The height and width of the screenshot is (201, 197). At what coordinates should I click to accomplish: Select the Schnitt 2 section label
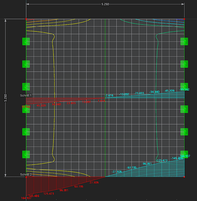pos(26,174)
